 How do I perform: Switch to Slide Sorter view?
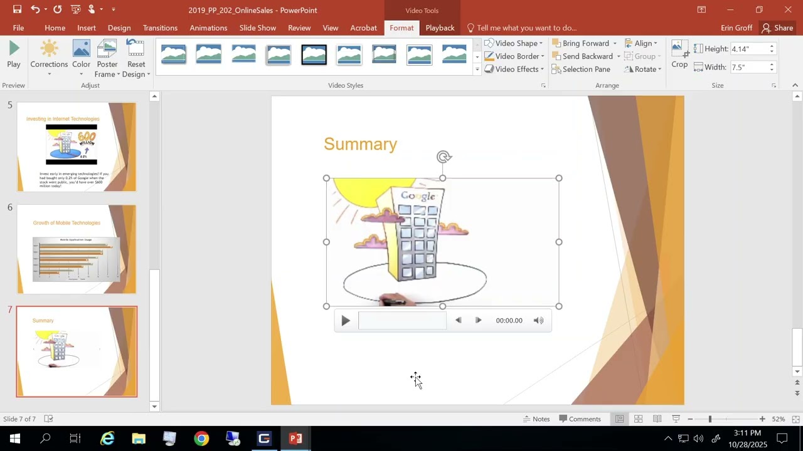[x=638, y=419]
